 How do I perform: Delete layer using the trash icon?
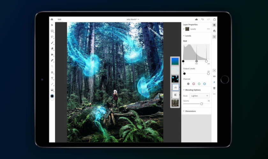point(214,88)
